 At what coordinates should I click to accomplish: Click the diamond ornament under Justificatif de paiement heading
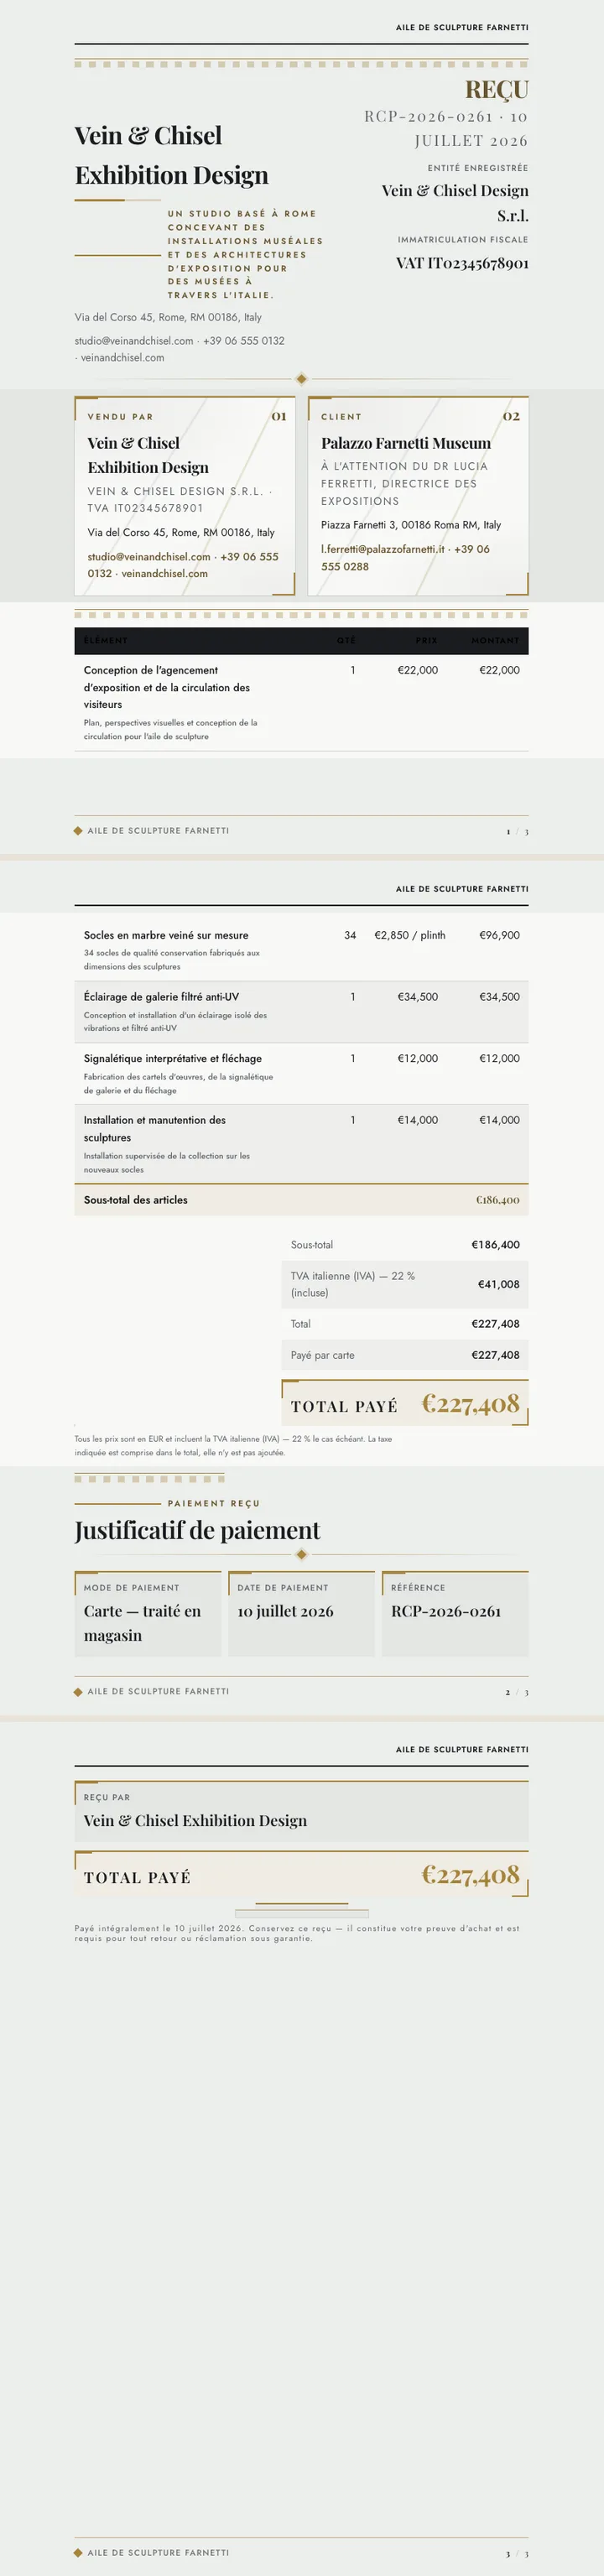301,1554
